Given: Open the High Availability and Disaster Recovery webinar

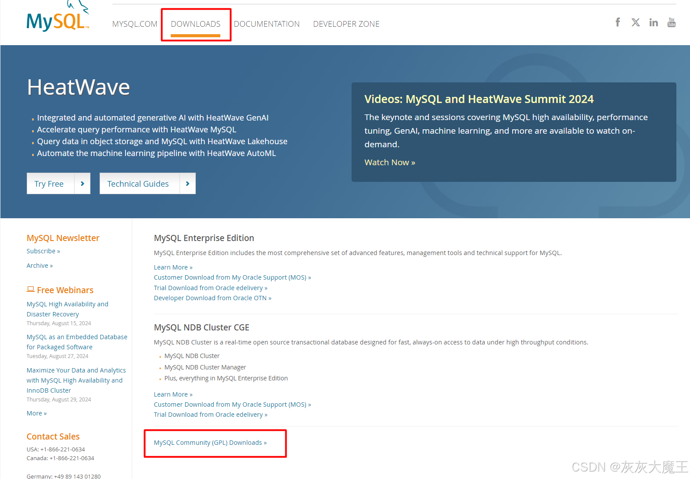Looking at the screenshot, I should point(68,309).
